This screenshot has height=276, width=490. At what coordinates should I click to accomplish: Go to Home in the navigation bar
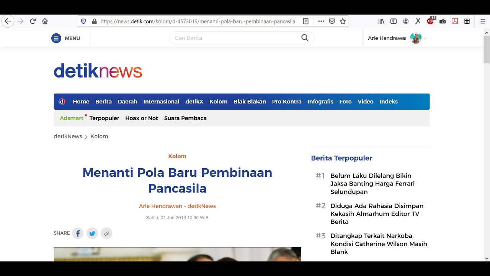(81, 102)
